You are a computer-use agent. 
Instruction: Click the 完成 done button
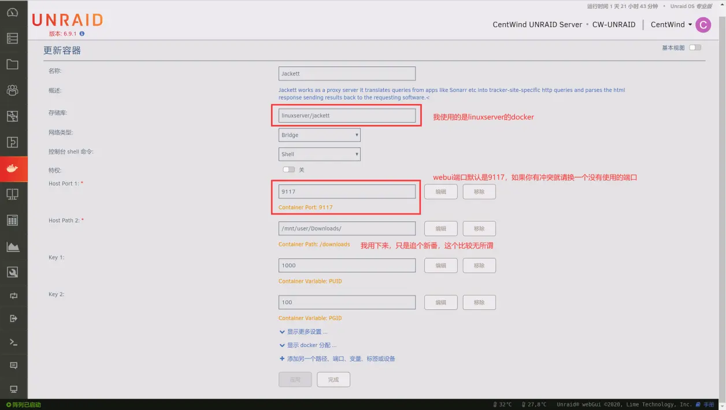click(334, 380)
